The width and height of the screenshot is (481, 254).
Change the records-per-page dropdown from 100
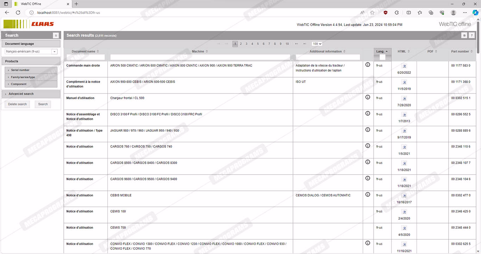(317, 44)
